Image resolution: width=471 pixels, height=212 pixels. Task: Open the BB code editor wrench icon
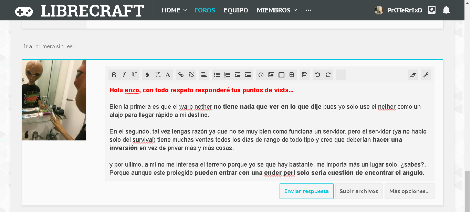426,75
